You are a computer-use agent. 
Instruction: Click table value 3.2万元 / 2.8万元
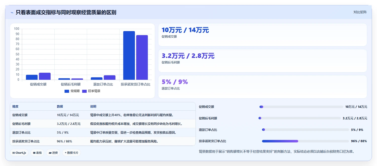point(69,124)
